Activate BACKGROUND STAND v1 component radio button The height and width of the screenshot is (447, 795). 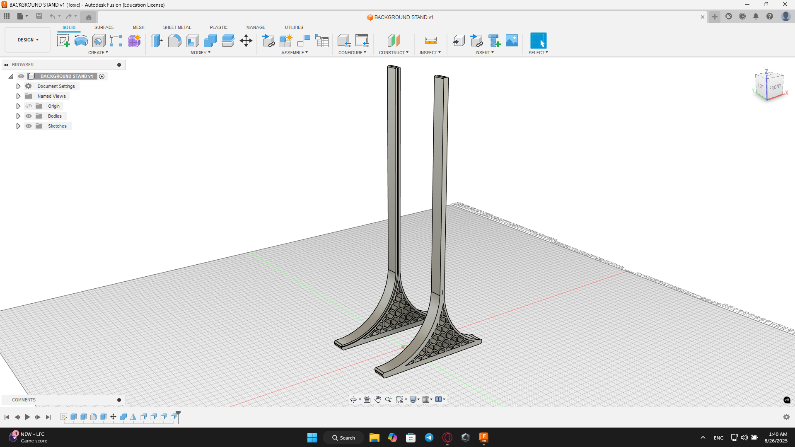pos(102,76)
